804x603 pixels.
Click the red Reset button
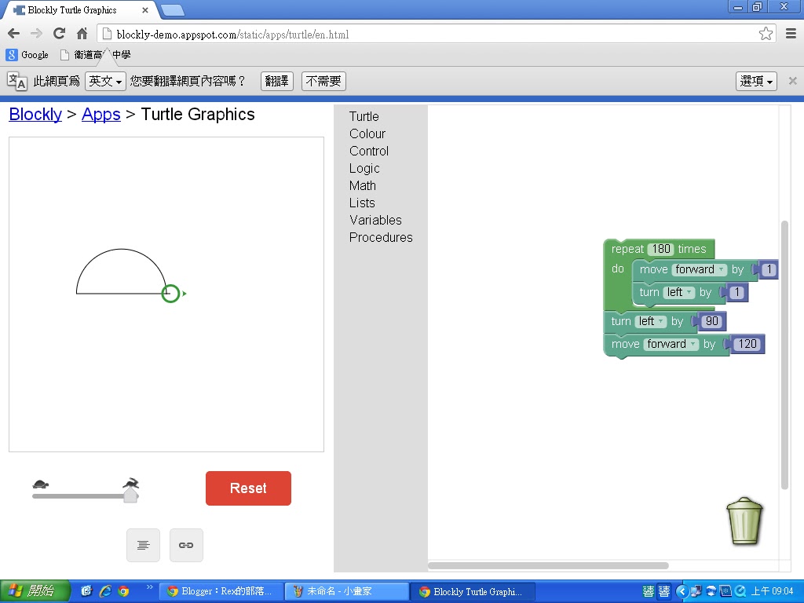(248, 488)
